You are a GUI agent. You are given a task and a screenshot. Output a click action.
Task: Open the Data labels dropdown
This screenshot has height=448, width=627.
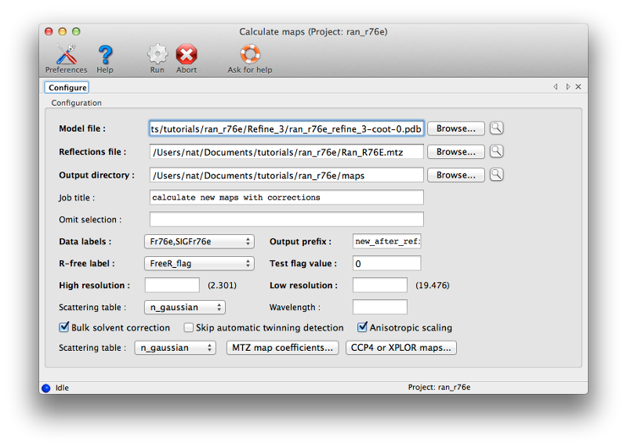tap(199, 242)
